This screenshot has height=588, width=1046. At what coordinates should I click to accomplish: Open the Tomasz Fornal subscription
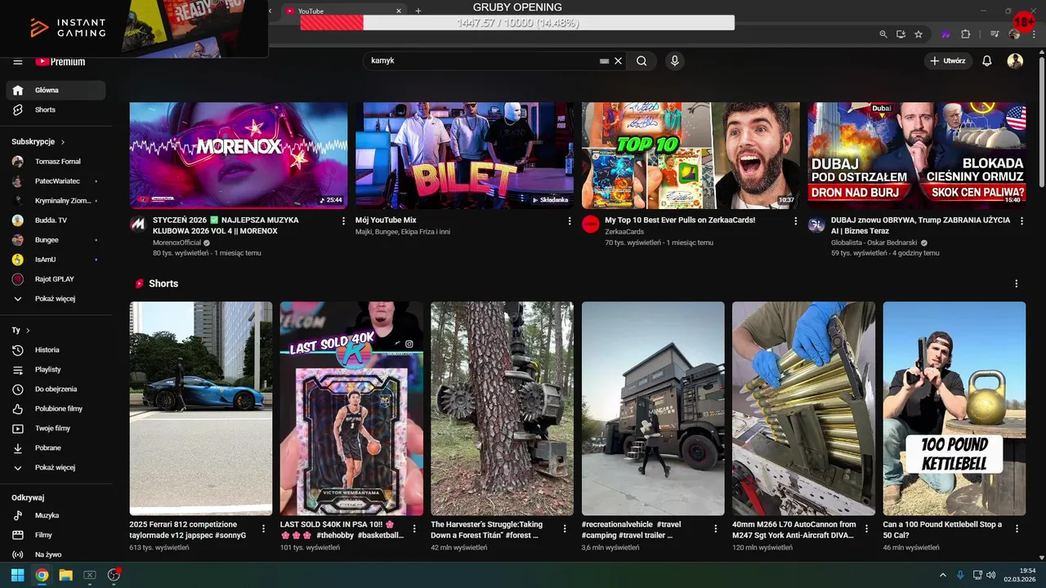(x=56, y=162)
